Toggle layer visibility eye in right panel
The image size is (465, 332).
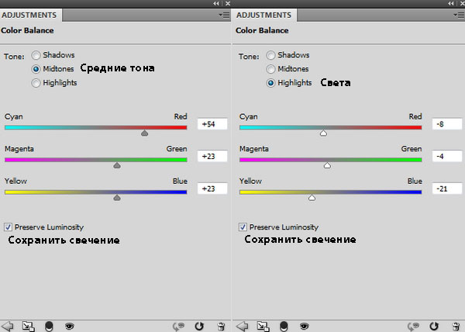click(x=305, y=327)
